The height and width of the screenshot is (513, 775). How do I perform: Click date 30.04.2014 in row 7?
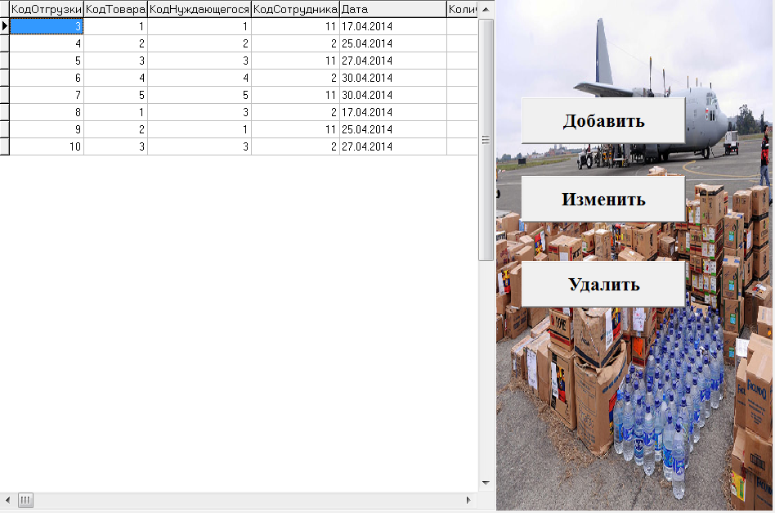[x=393, y=95]
